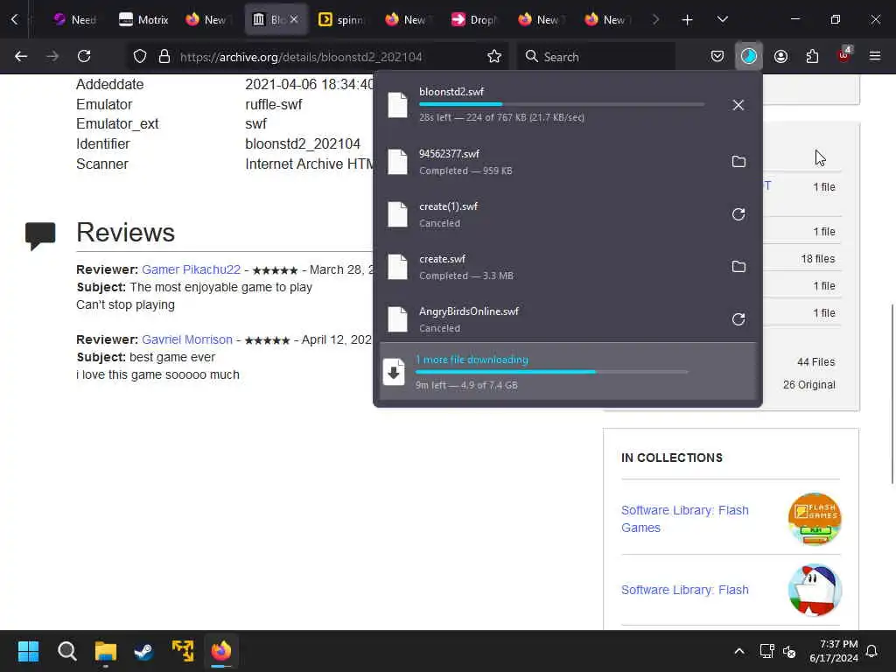Show the 1 more file downloading entry
896x672 pixels.
567,372
